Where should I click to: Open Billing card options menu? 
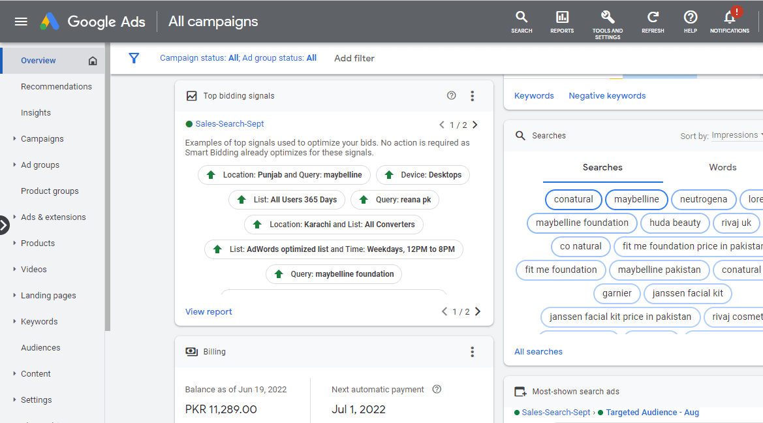[x=472, y=352]
